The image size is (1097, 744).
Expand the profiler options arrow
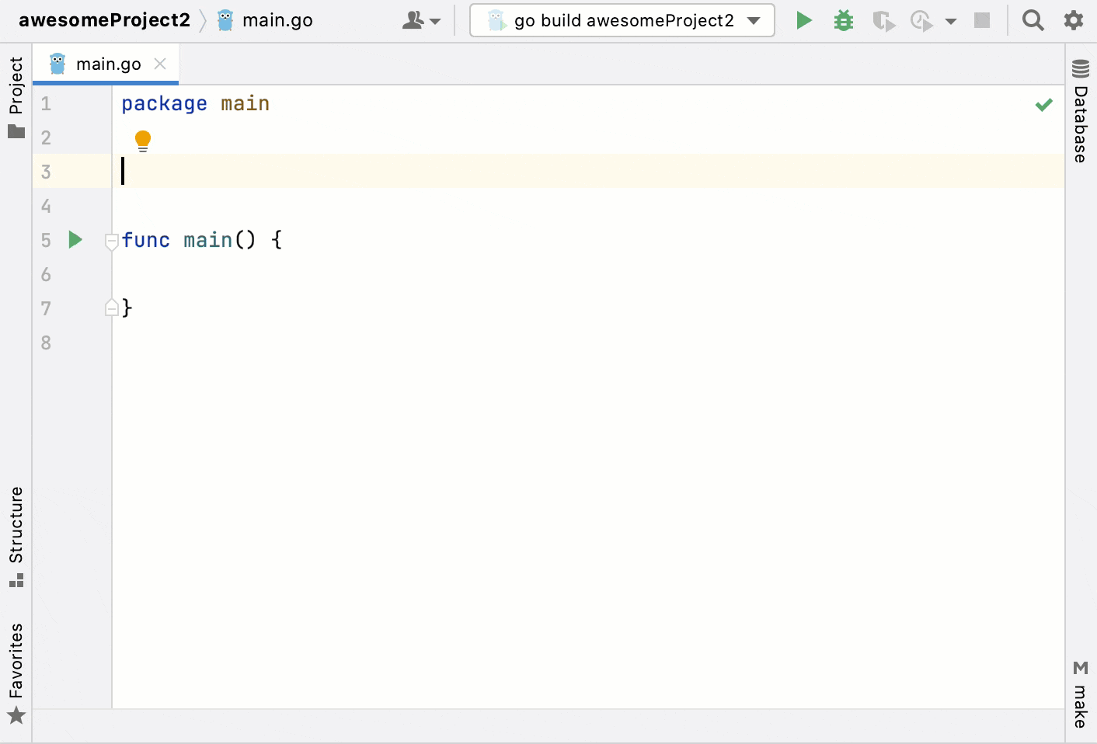pyautogui.click(x=951, y=20)
